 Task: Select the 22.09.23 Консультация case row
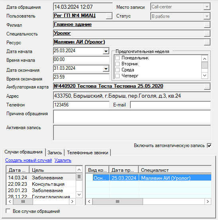(x=41, y=184)
